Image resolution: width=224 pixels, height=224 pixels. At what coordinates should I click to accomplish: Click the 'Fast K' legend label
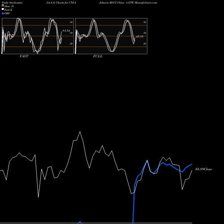pos(9,10)
